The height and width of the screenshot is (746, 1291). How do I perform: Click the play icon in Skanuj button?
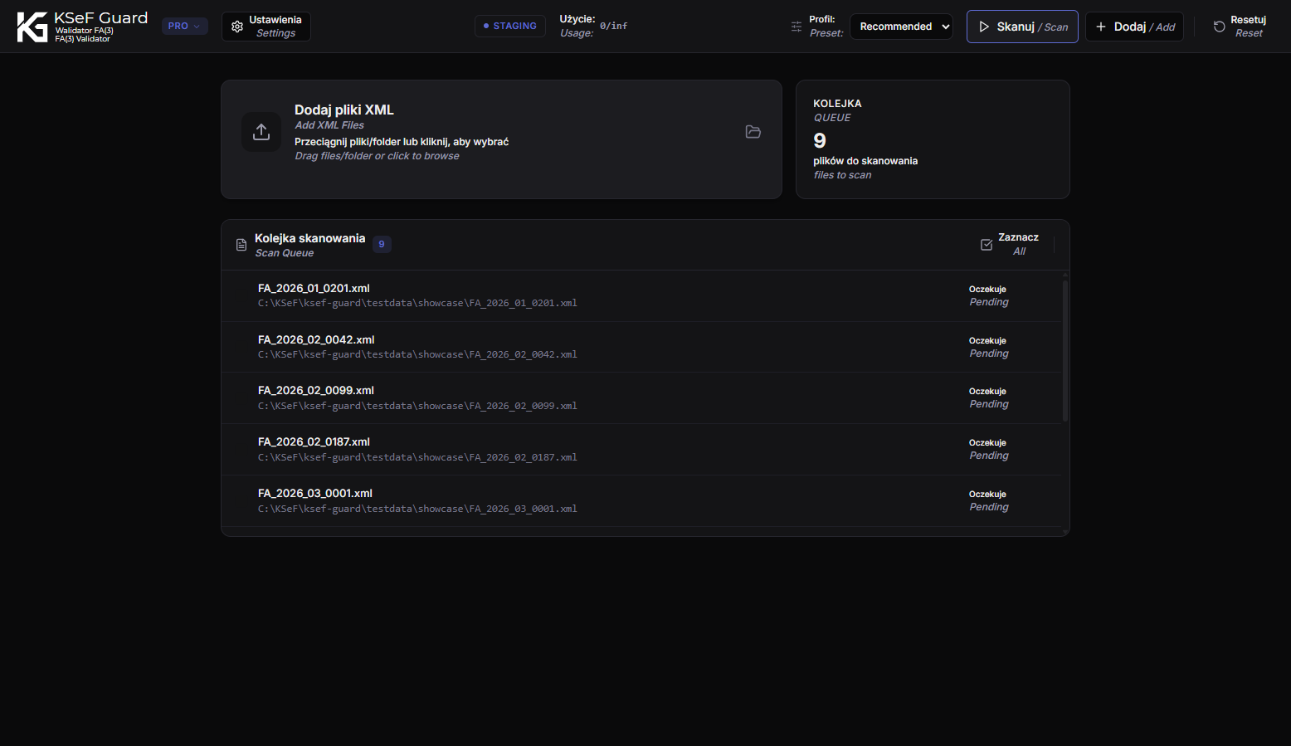point(984,27)
